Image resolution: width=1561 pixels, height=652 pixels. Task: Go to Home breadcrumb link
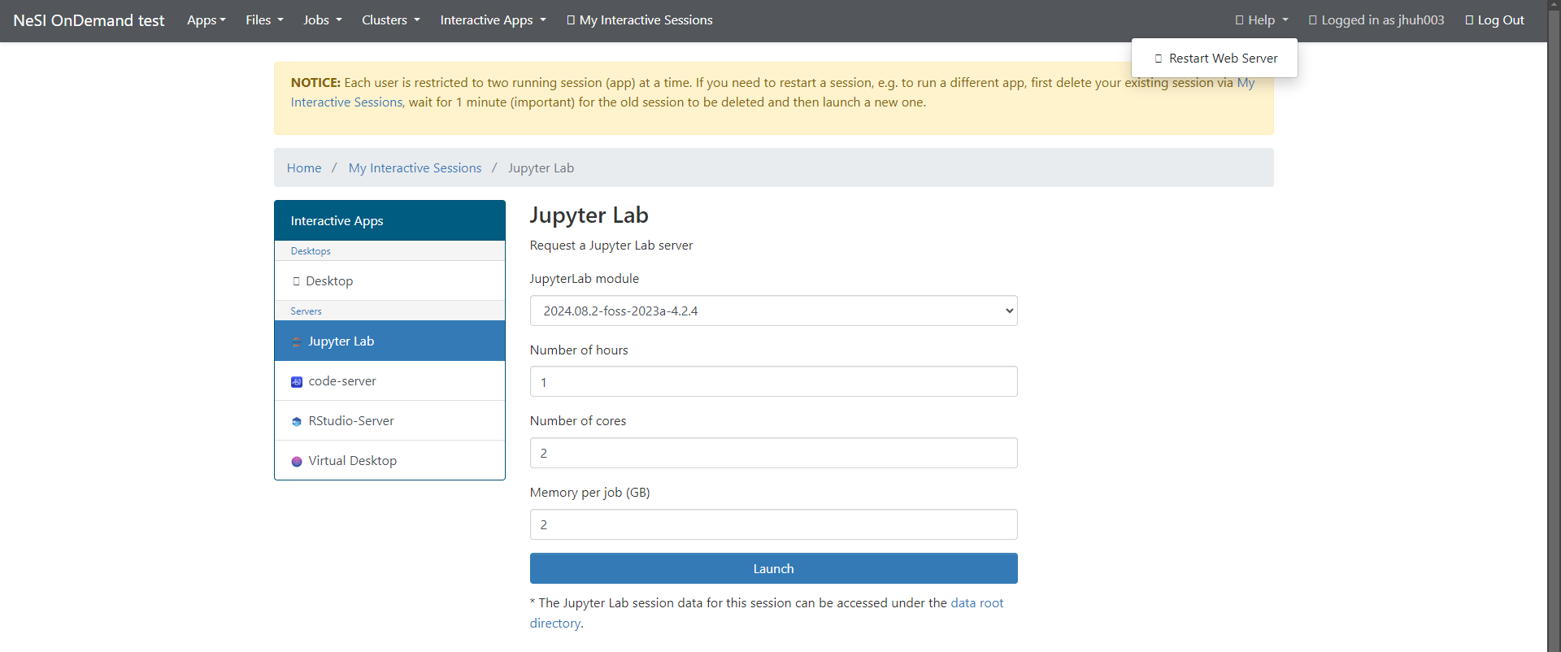tap(304, 168)
